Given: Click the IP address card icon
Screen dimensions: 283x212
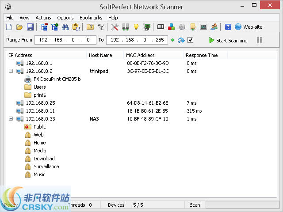Looking at the screenshot, I should pyautogui.click(x=147, y=27).
